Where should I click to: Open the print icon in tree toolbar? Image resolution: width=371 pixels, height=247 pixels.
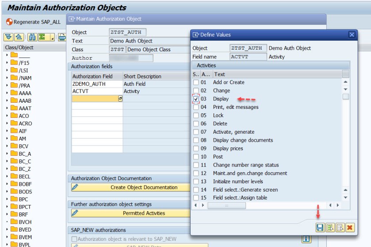click(62, 37)
